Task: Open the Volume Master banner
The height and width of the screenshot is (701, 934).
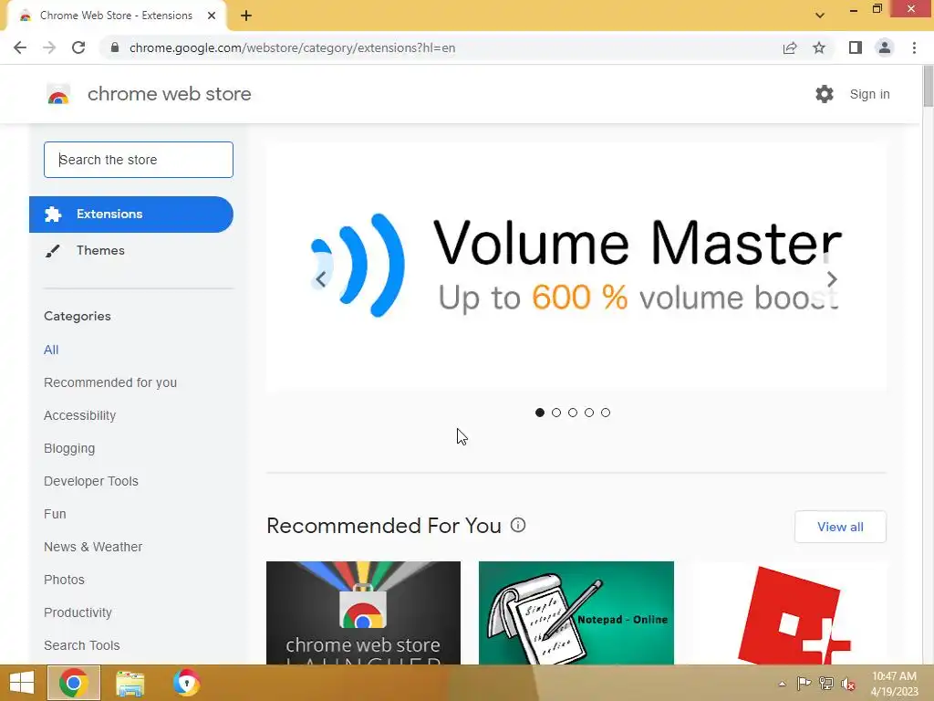Action: [576, 267]
